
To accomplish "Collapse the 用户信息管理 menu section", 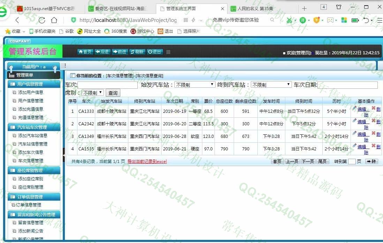I will [x=34, y=84].
